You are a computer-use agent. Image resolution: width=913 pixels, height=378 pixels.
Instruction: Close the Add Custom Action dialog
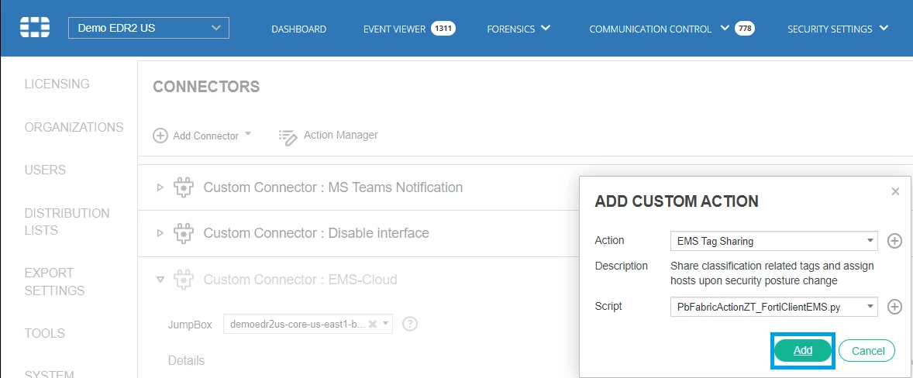[895, 191]
